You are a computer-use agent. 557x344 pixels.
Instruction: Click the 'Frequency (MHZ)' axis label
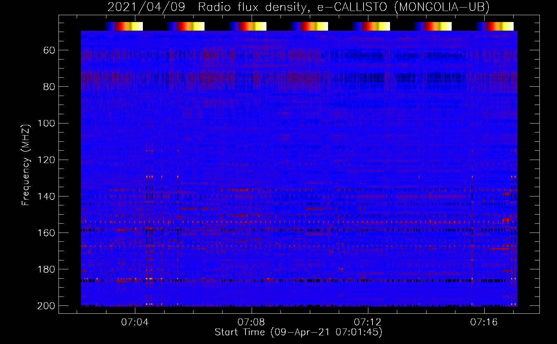coord(26,165)
